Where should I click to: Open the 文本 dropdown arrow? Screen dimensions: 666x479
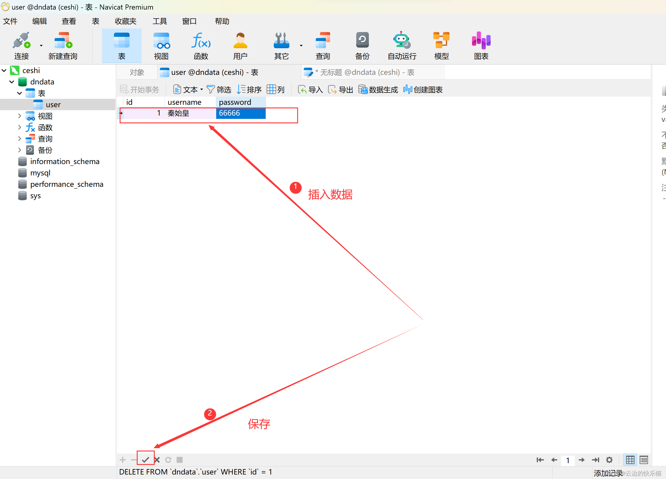tap(202, 90)
